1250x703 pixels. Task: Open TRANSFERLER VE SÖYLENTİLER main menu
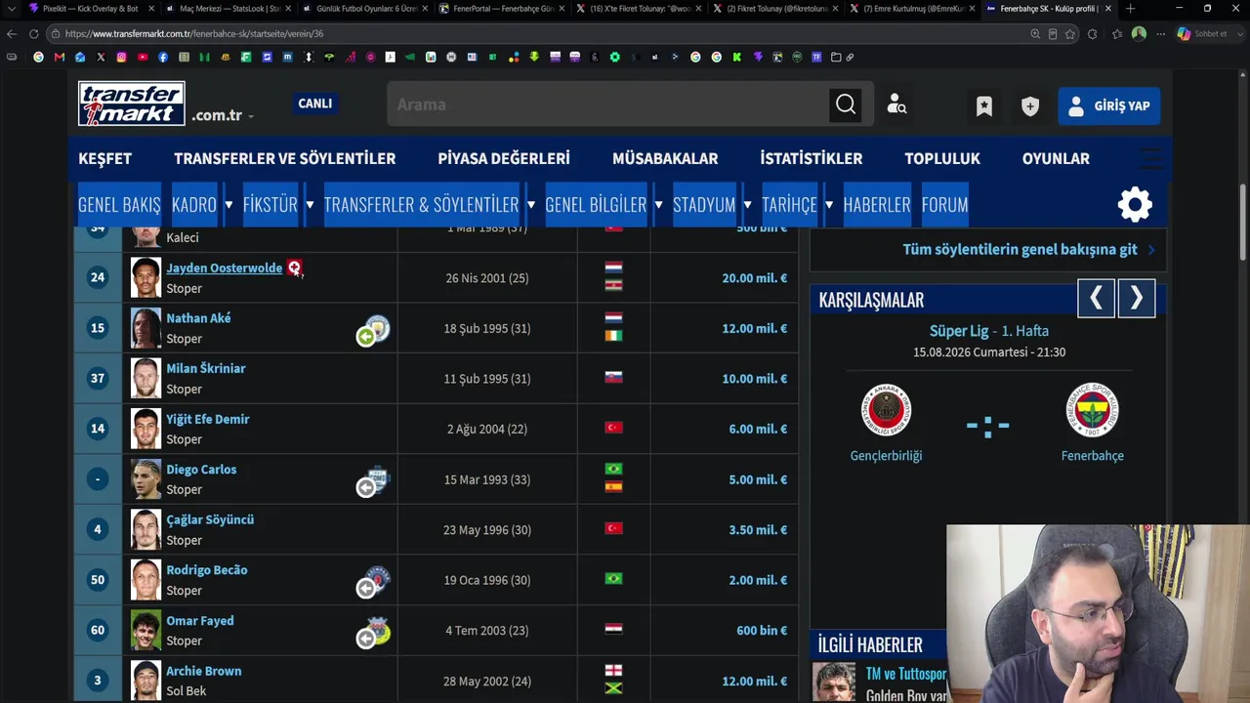point(285,158)
